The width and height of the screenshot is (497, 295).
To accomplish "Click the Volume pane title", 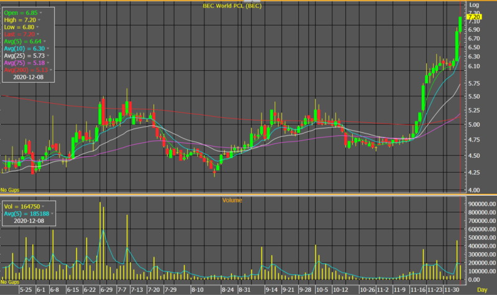I will pyautogui.click(x=232, y=200).
